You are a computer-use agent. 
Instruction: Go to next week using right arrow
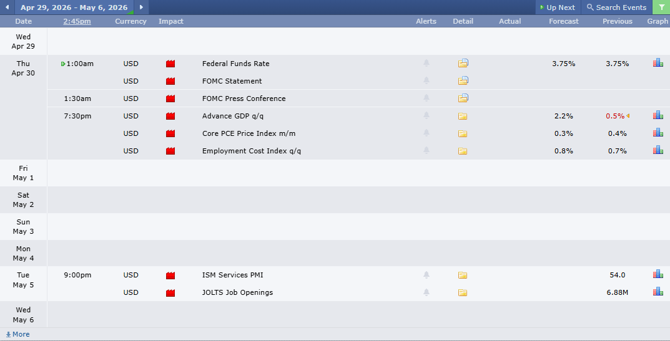141,7
